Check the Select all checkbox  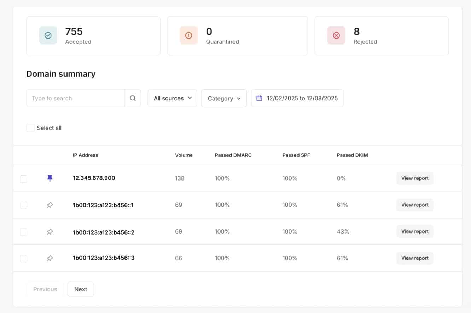click(x=30, y=128)
